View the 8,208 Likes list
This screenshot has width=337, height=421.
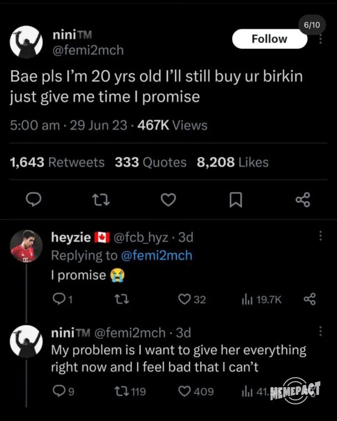[232, 162]
